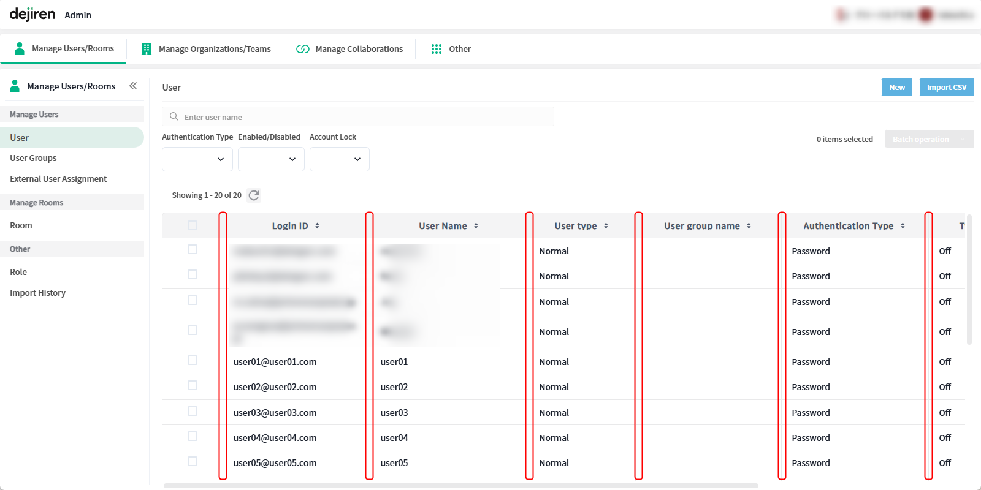Image resolution: width=981 pixels, height=490 pixels.
Task: Click the refresh icon beside Showing 1 - 20
Action: [254, 195]
